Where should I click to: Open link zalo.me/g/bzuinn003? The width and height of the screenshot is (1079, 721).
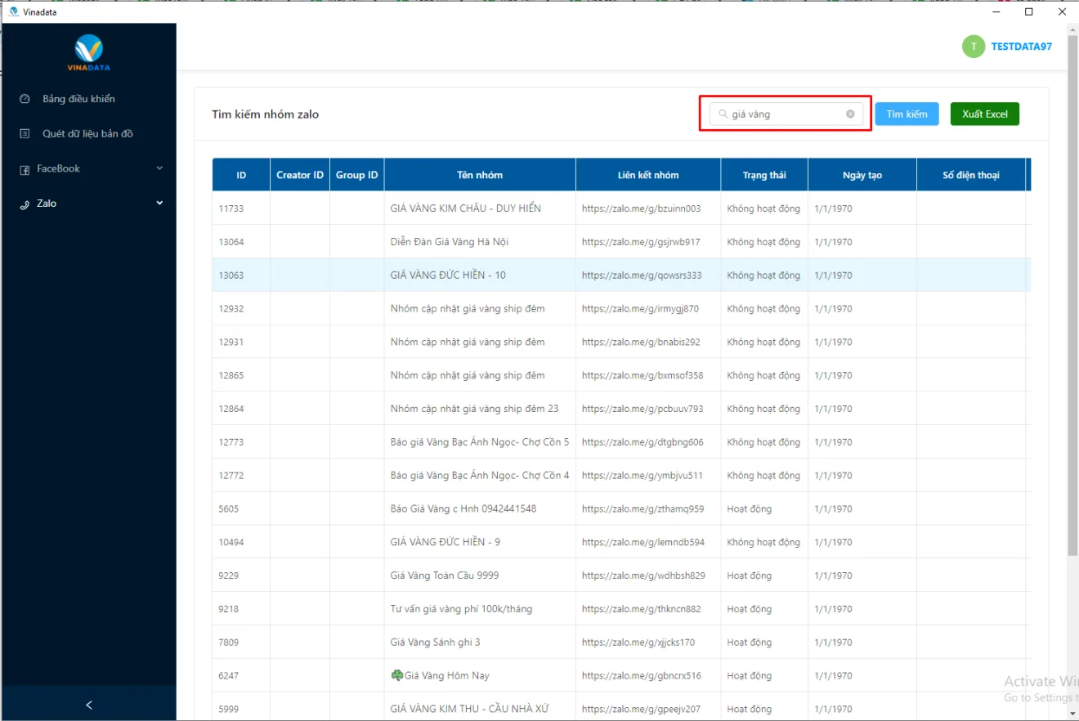(641, 208)
